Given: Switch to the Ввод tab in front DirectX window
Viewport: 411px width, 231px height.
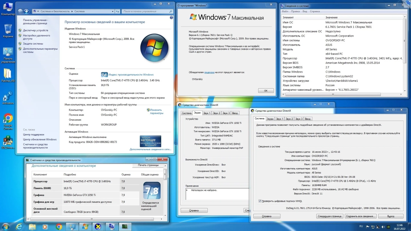Looking at the screenshot, I should pyautogui.click(x=308, y=119).
